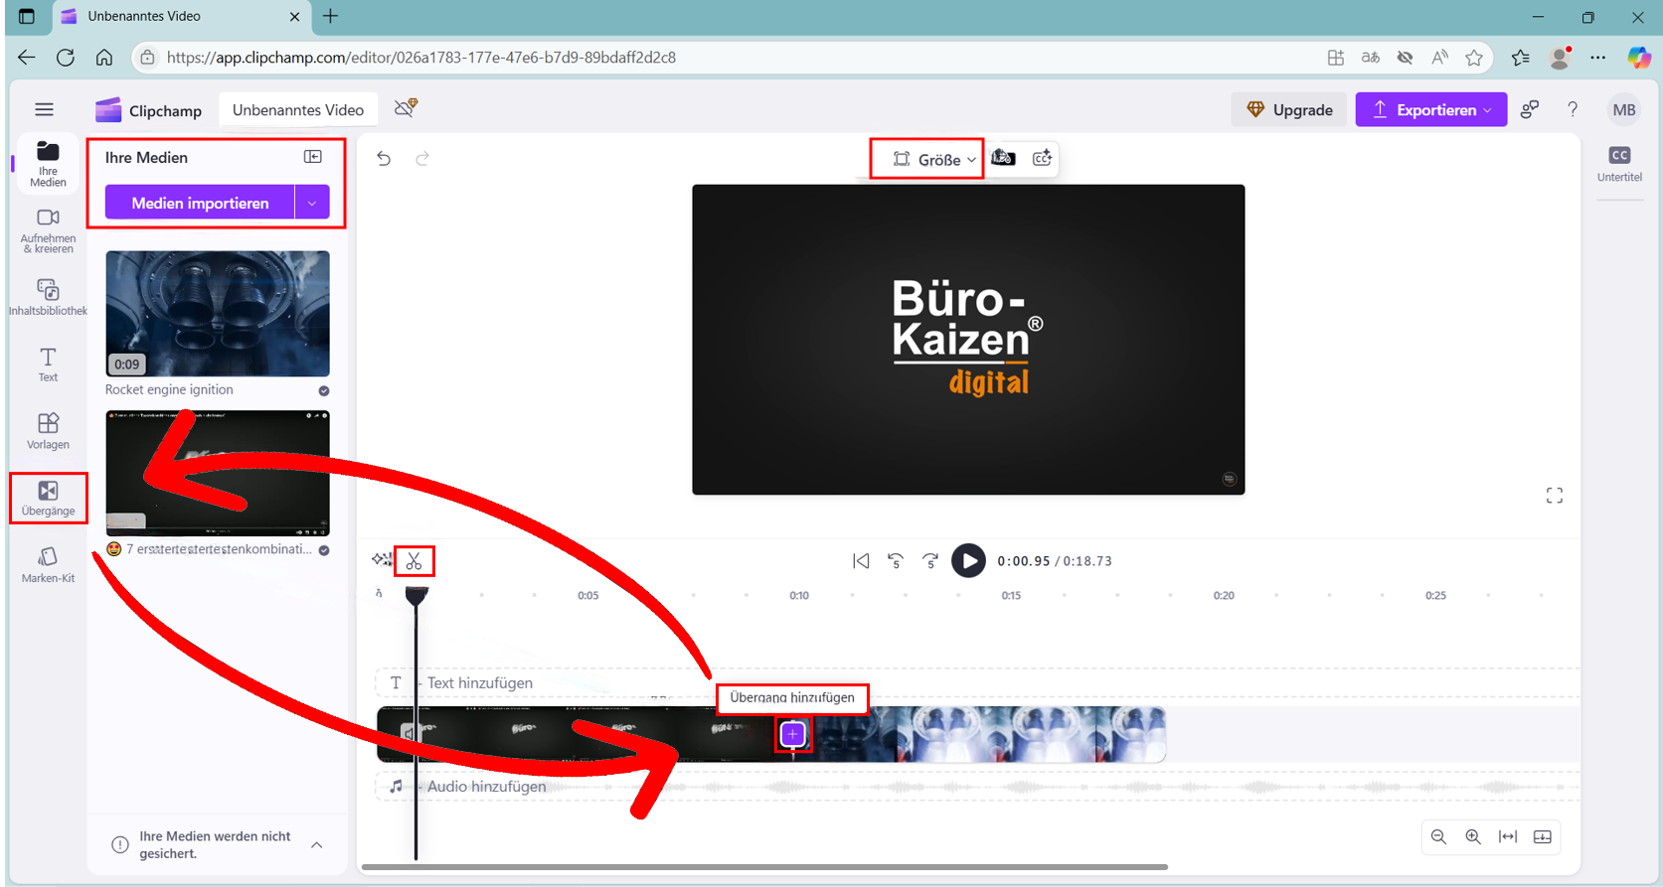Open the Copilot icon in the browser
The image size is (1663, 887).
(x=1638, y=58)
